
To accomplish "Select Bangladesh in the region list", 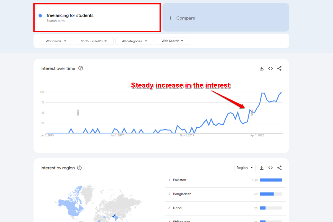I will (x=182, y=194).
